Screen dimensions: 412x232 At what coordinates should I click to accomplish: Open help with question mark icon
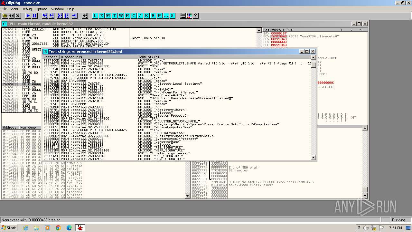195,15
